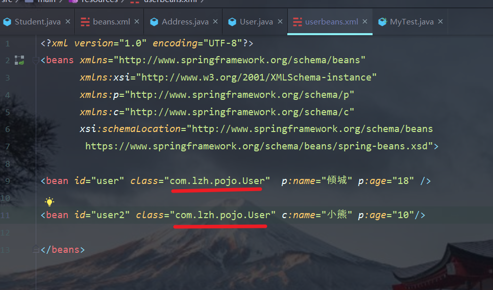
Task: Click the xmlns:p namespace declaration
Action: (217, 95)
